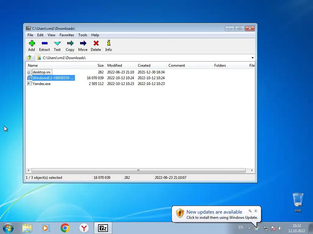The width and height of the screenshot is (313, 234).
Task: Click the Add toolbar icon
Action: point(32,43)
